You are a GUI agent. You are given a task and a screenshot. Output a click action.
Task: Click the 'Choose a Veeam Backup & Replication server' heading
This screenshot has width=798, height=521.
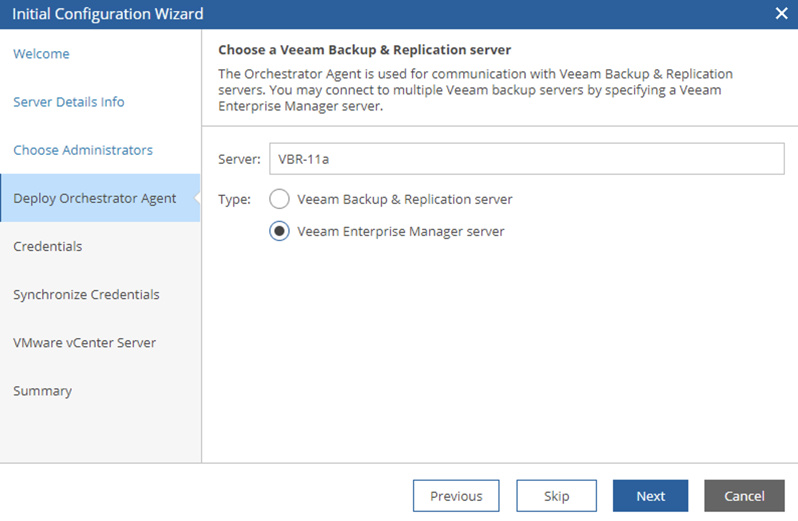point(364,50)
